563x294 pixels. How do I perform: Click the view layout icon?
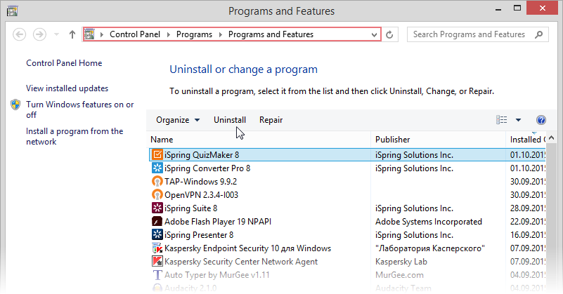501,120
